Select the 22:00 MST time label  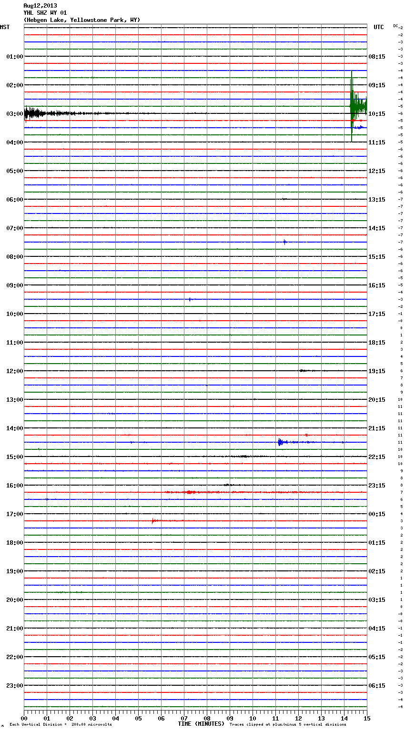(x=15, y=657)
